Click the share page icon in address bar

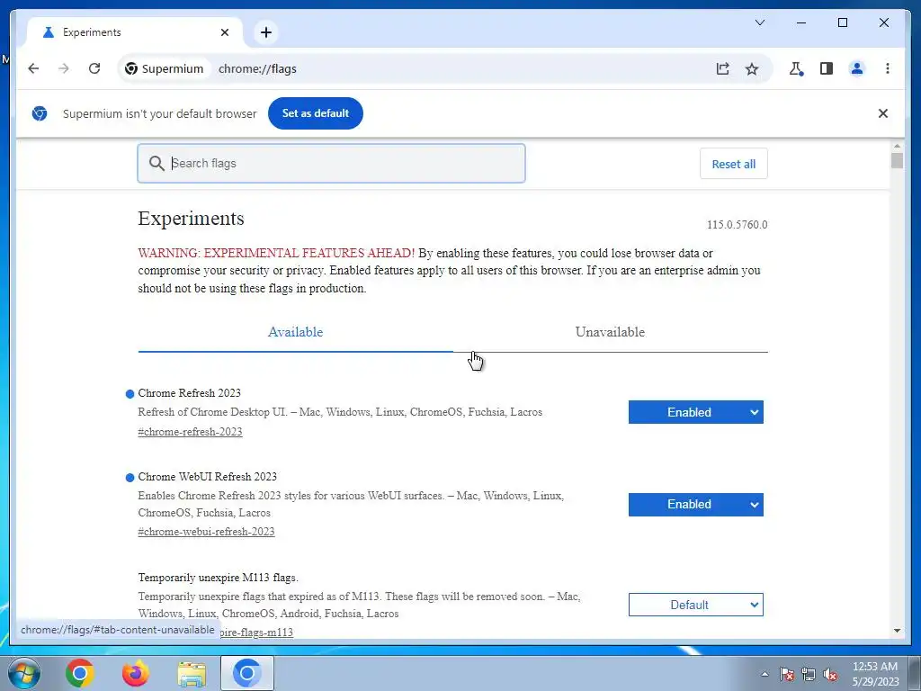point(722,68)
